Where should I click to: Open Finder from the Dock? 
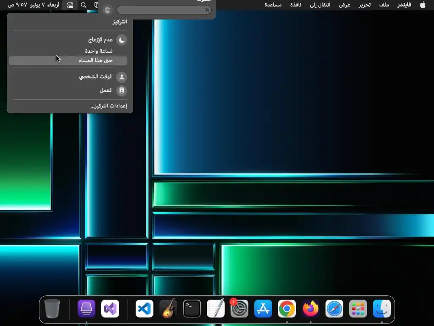click(x=382, y=309)
